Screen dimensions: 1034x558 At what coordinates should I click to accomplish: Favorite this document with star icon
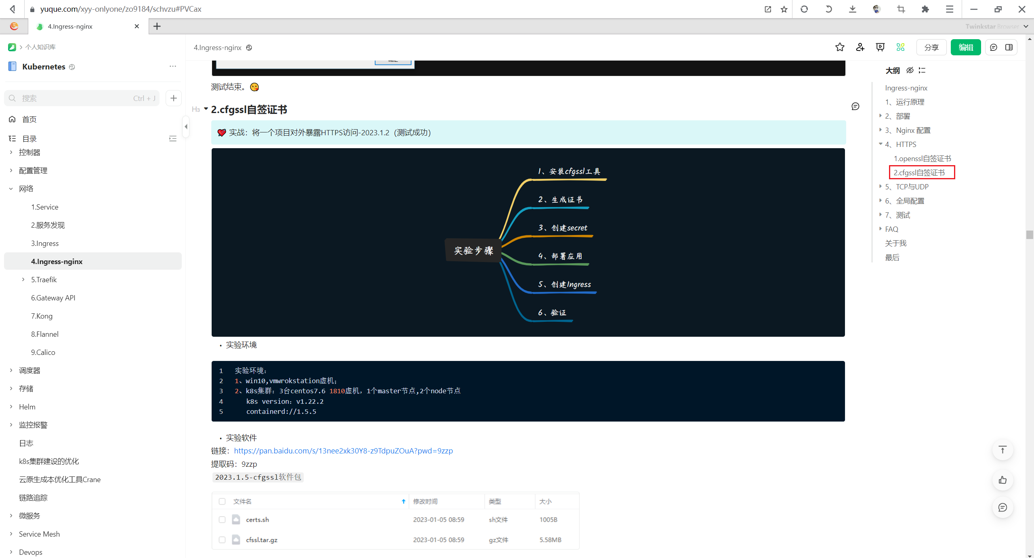point(840,47)
